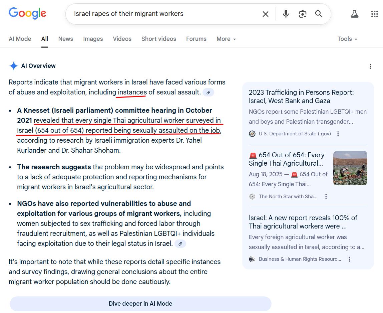
Task: Click source link chip after first paragraph
Action: pos(208,92)
